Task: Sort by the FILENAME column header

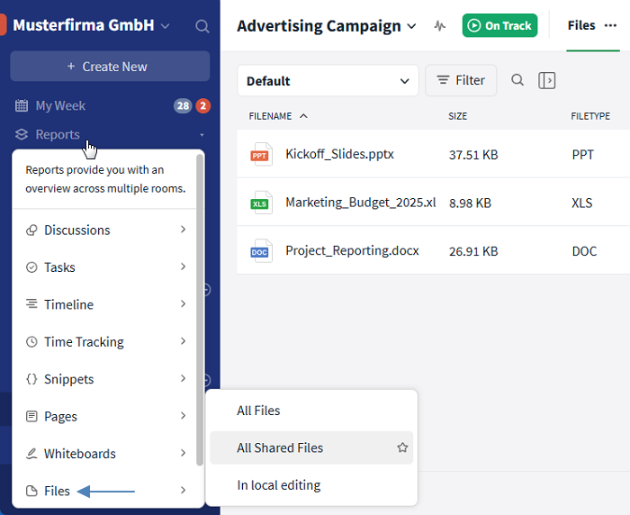Action: [270, 116]
